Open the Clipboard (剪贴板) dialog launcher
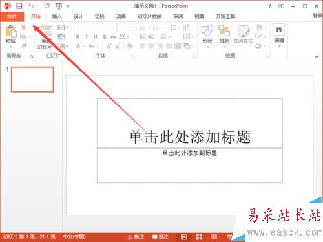The width and height of the screenshot is (323, 242). [32, 56]
